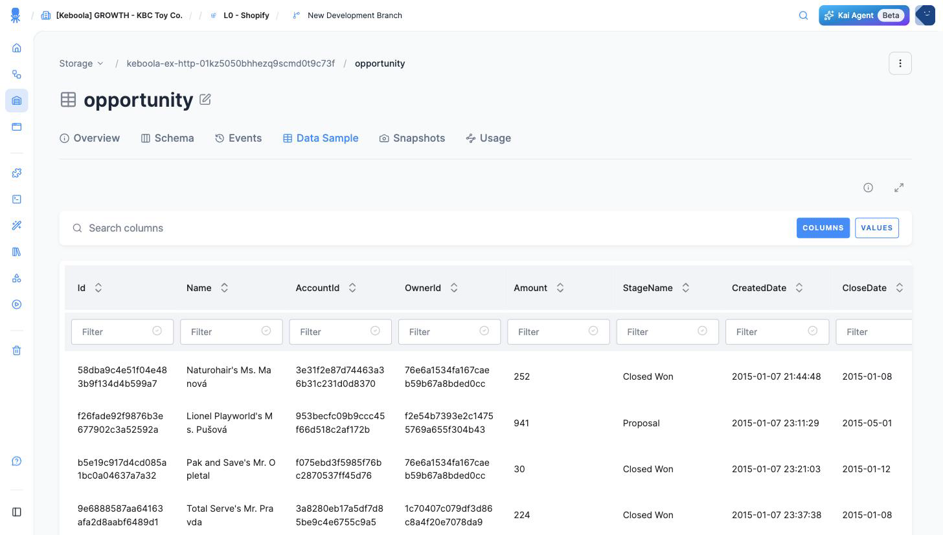Open the Data Apps shapes icon in sidebar
This screenshot has width=943, height=535.
pyautogui.click(x=17, y=278)
